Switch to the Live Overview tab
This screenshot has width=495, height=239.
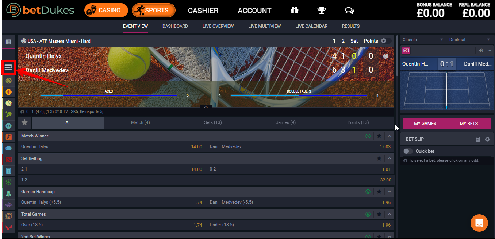[218, 26]
